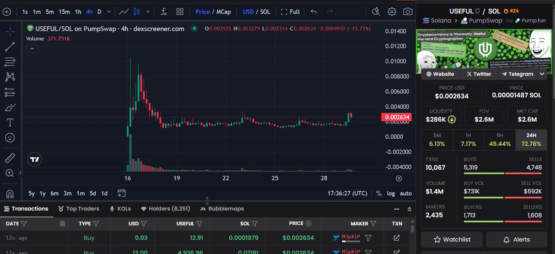This screenshot has width=555, height=254.
Task: Toggle log scale on the chart
Action: pyautogui.click(x=391, y=193)
